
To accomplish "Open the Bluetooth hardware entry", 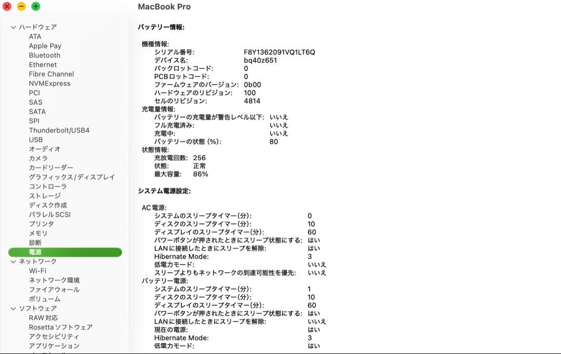I will [x=44, y=56].
